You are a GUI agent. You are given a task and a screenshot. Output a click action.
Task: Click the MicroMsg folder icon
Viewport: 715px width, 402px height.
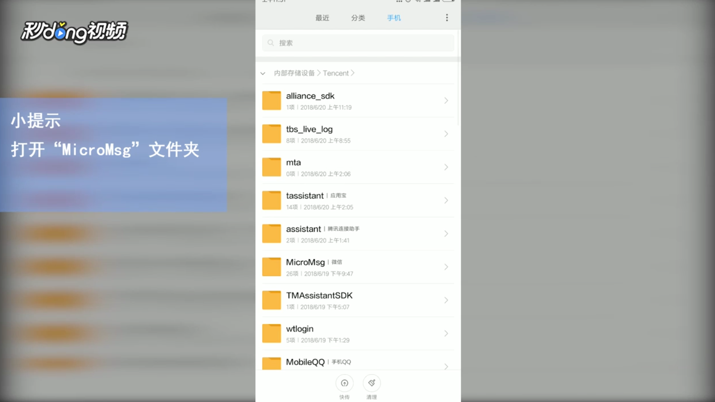click(271, 267)
